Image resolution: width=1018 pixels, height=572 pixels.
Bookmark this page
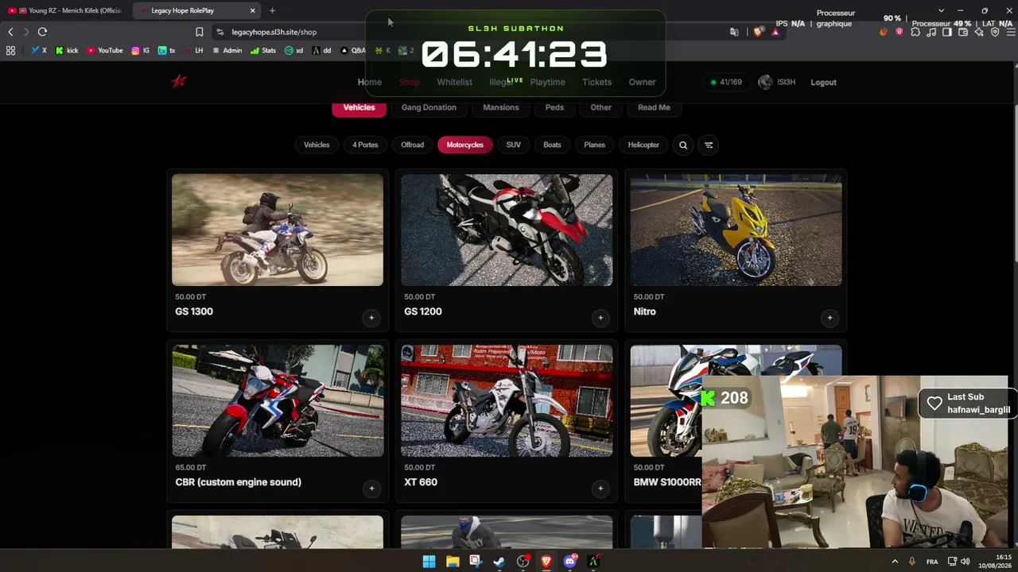(x=200, y=32)
